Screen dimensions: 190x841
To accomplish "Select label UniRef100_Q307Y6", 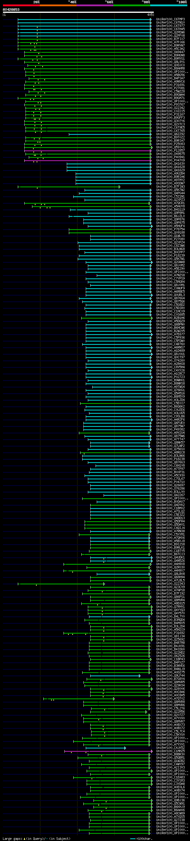I will tap(170, 121).
